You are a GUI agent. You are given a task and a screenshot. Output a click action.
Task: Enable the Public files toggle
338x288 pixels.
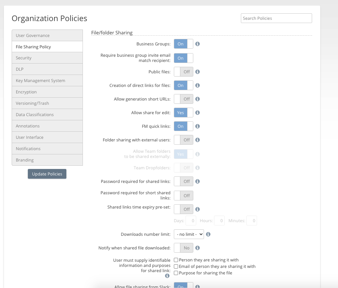point(184,72)
